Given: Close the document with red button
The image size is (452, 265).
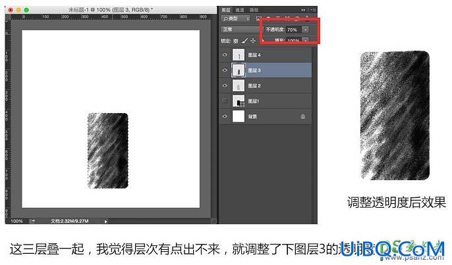Looking at the screenshot, I should coord(11,10).
